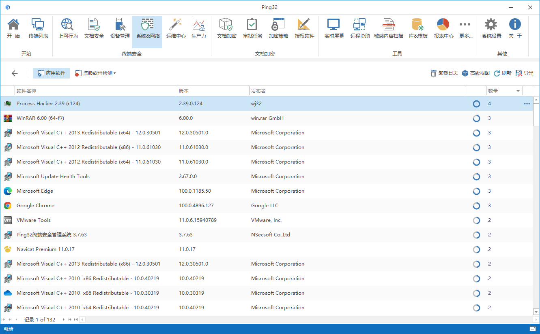The image size is (540, 334).
Task: Select Microsoft Edge row
Action: [266, 191]
